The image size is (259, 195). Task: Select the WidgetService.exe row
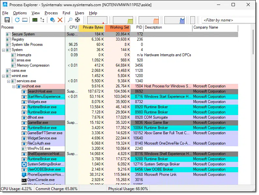point(119,138)
